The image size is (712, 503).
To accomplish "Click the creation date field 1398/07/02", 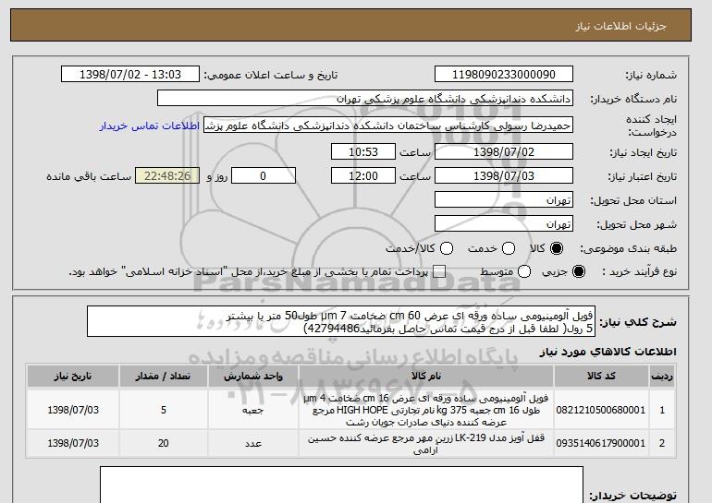I will coord(504,151).
